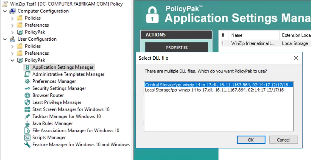
Task: Click the Feature Manager wrench icon
Action: (27, 145)
